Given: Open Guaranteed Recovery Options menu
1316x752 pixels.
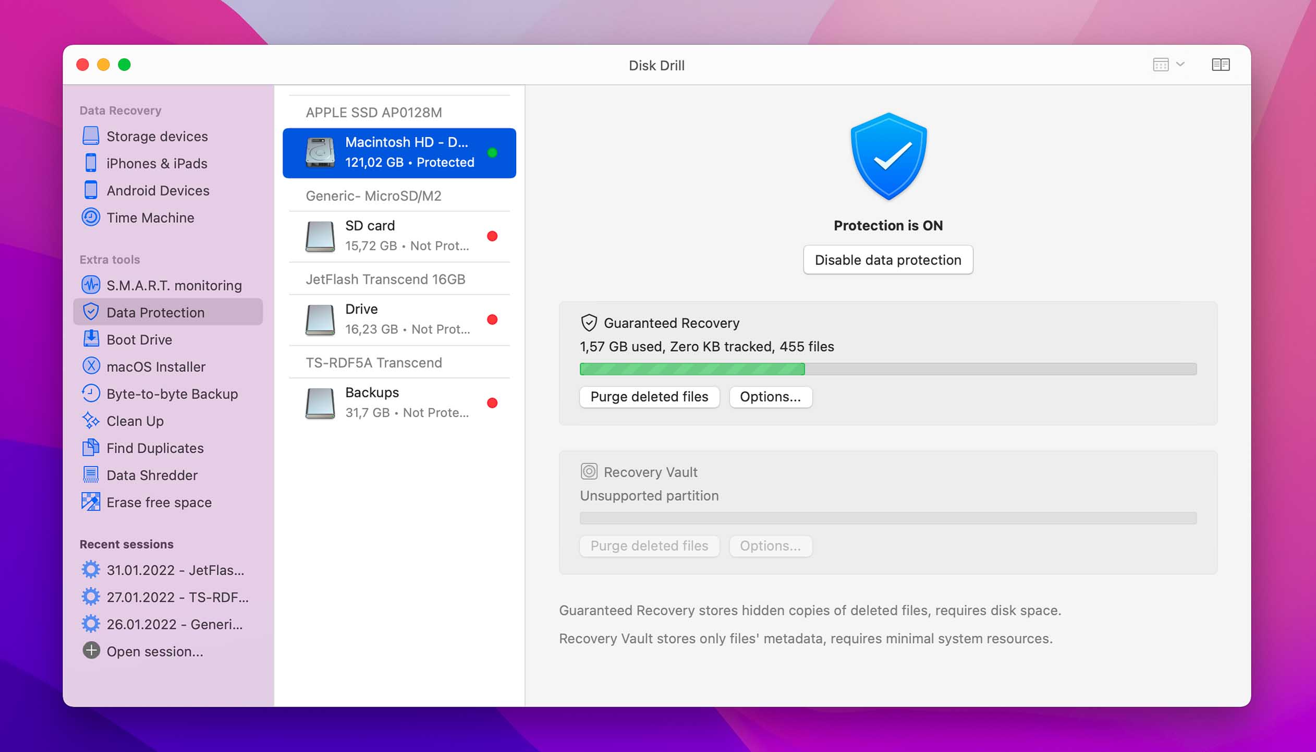Looking at the screenshot, I should pyautogui.click(x=770, y=397).
